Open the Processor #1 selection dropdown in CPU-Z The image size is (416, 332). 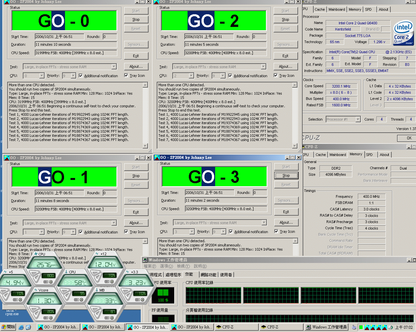click(x=358, y=119)
